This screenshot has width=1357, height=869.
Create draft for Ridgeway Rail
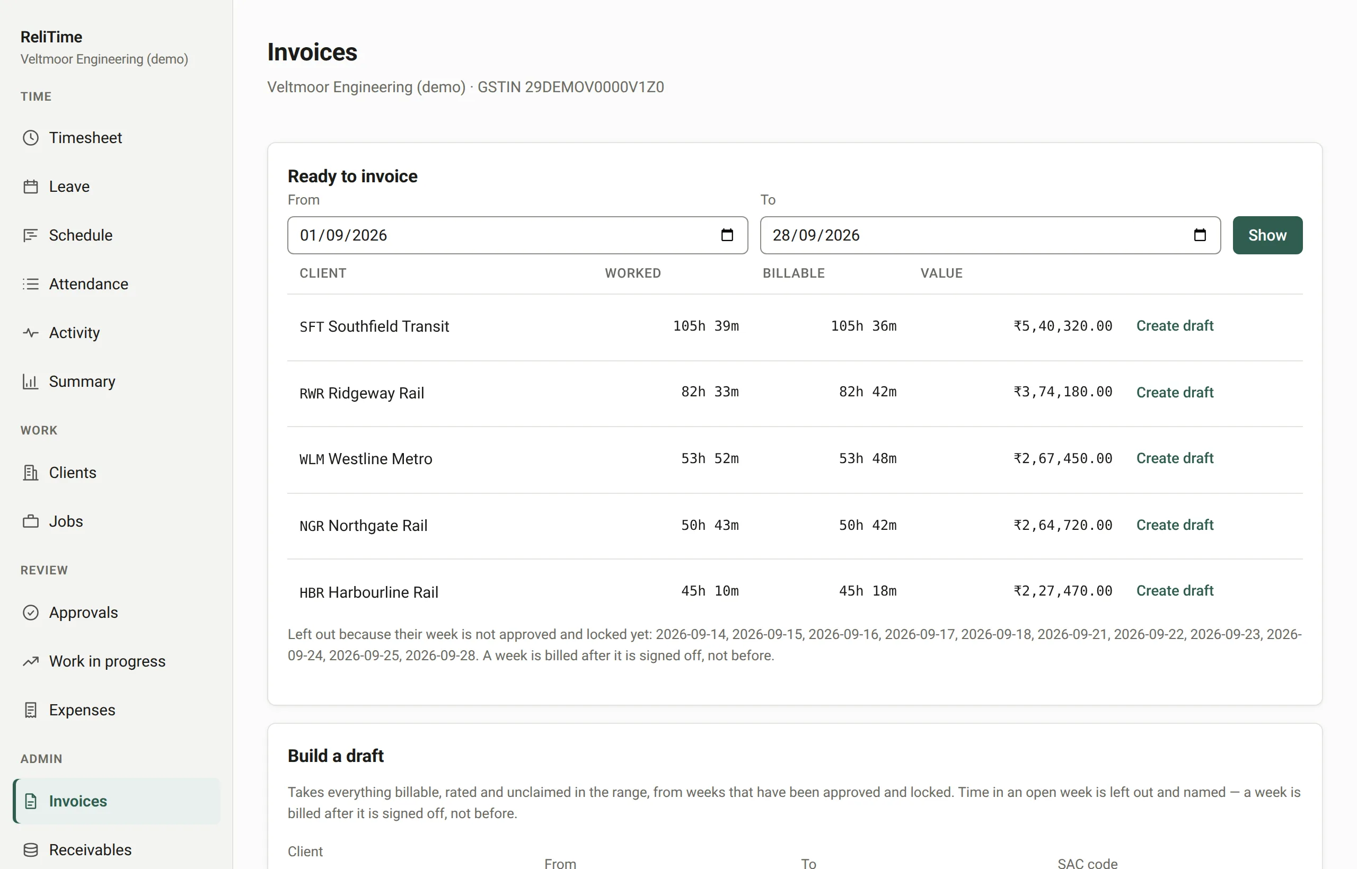(x=1175, y=393)
